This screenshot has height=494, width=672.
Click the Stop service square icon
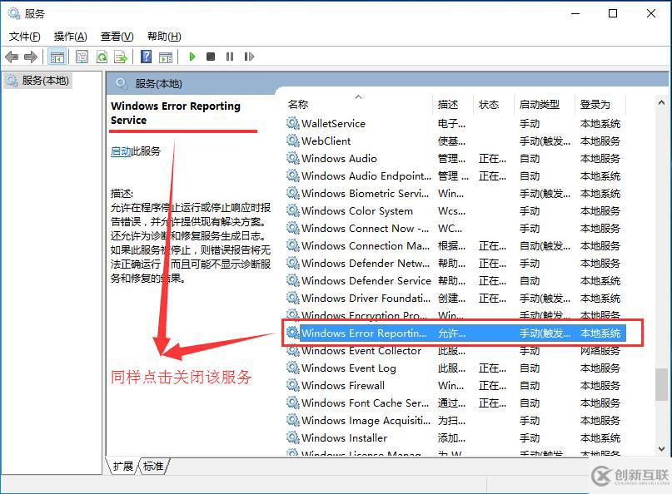click(x=211, y=57)
